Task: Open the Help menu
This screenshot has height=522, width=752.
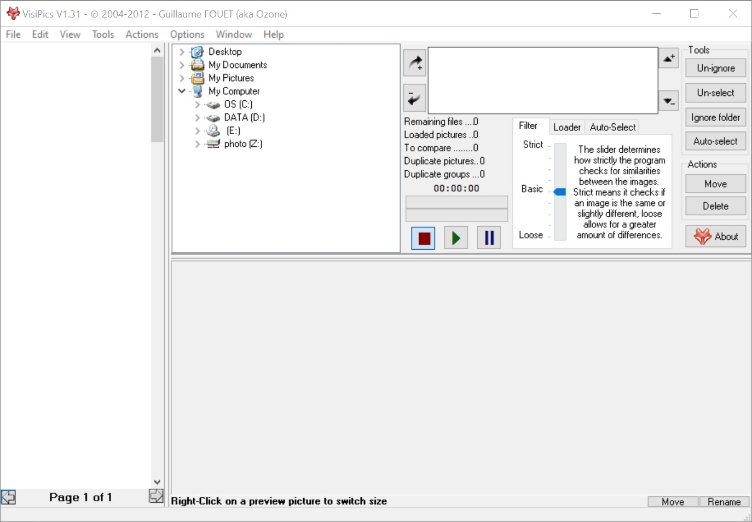Action: coord(274,35)
